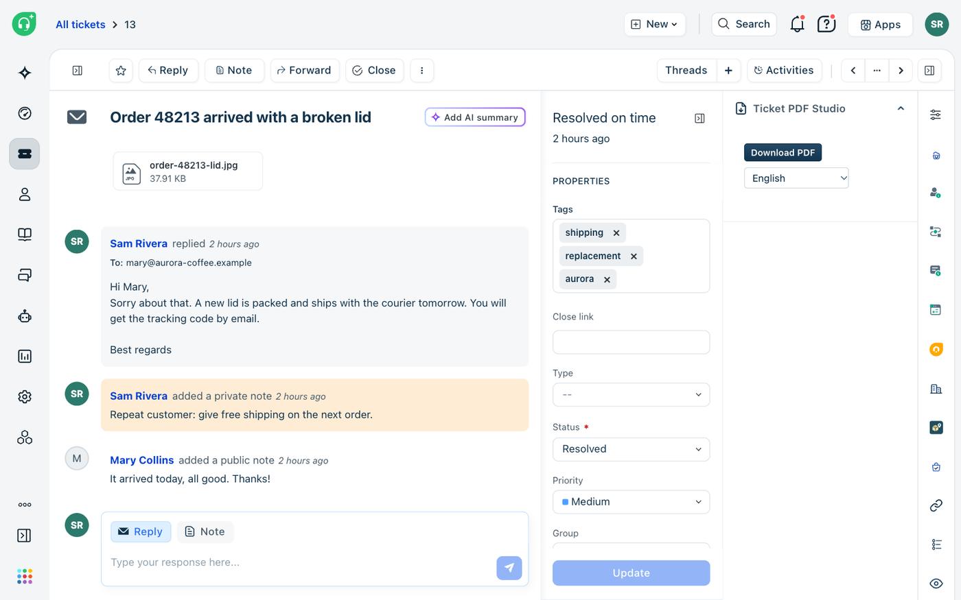
Task: Open the Apps button in top bar
Action: tap(881, 25)
